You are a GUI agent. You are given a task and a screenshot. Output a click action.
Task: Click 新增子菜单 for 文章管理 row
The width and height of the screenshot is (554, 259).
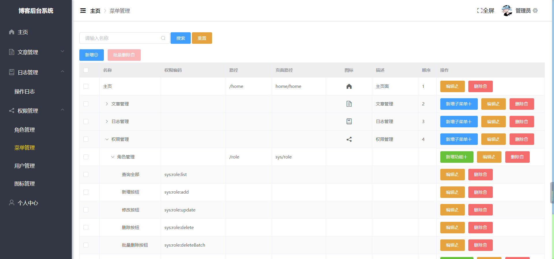coord(459,104)
